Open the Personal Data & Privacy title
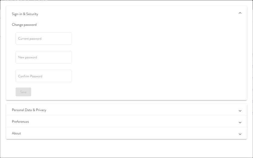253x158 pixels. (x=29, y=110)
